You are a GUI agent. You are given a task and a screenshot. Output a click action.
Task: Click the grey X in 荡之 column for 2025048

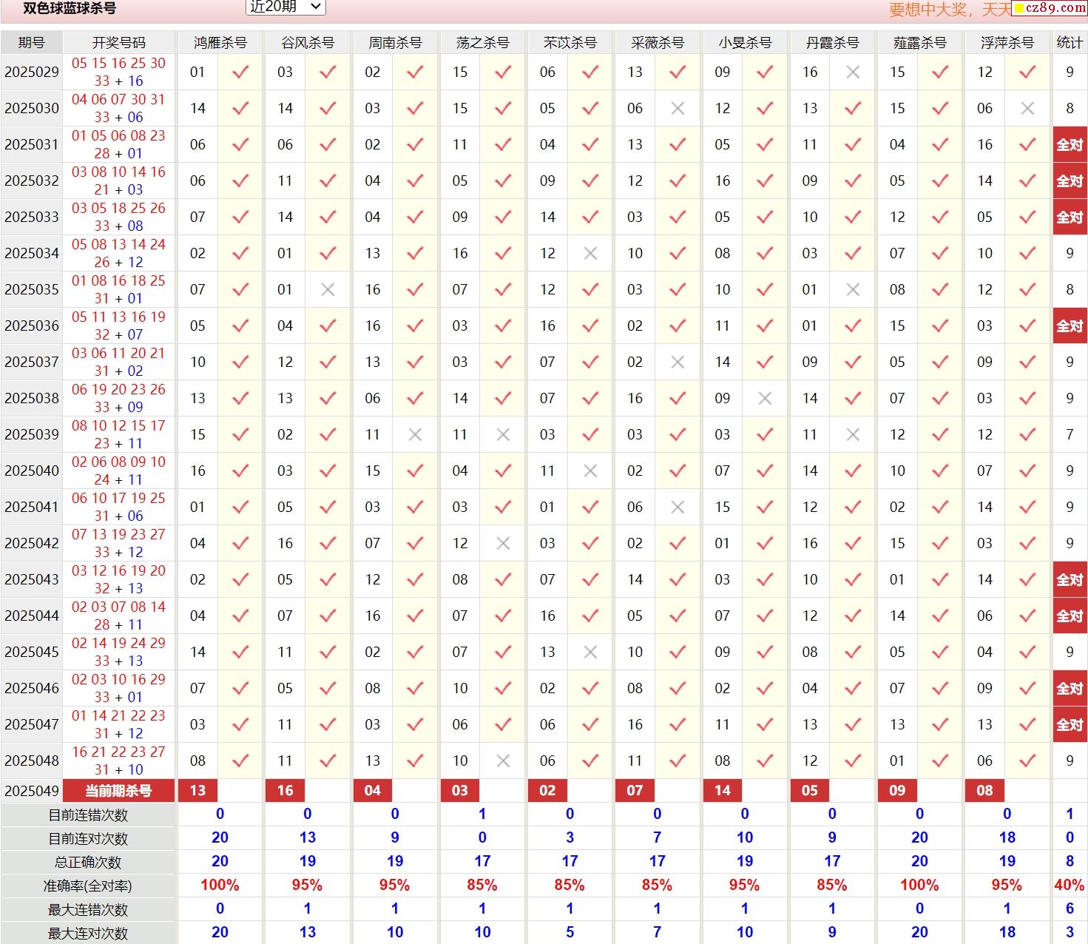click(503, 761)
